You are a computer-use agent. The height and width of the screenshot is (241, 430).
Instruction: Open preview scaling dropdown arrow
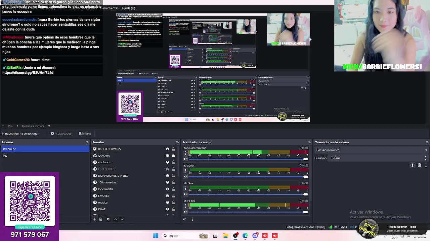(x=49, y=126)
